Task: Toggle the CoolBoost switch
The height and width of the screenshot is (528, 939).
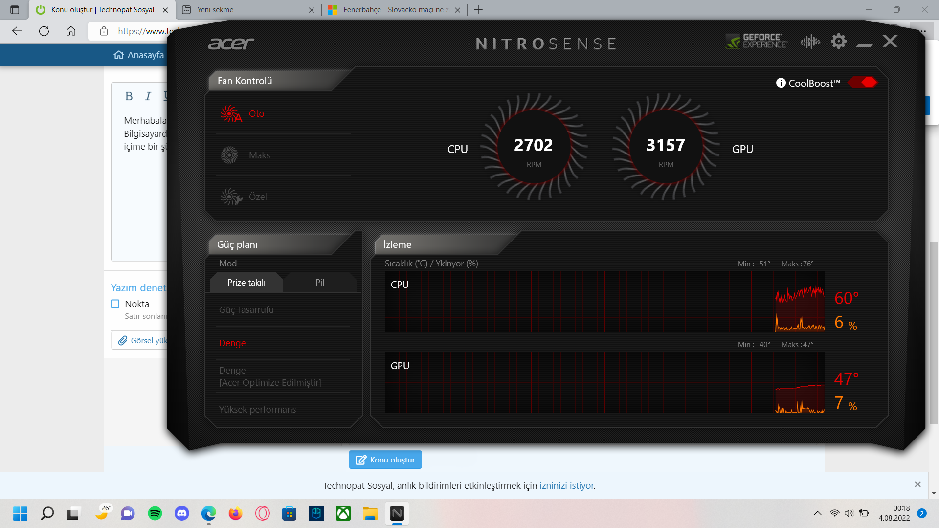Action: pos(863,82)
